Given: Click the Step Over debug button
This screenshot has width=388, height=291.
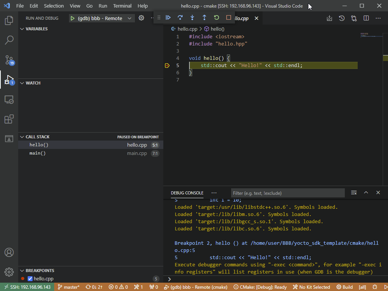Looking at the screenshot, I should 180,17.
